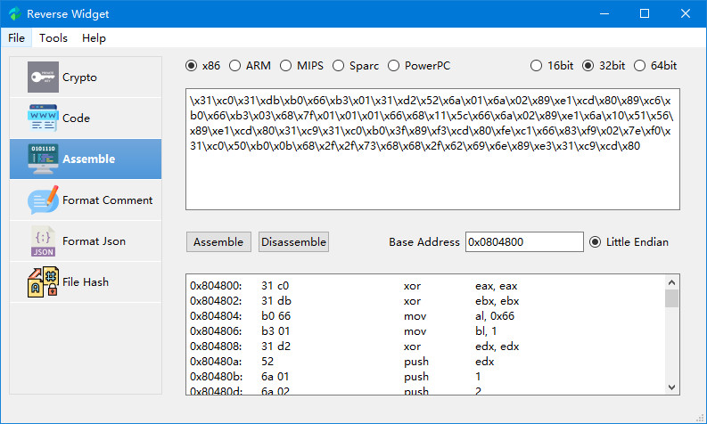Viewport: 707px width, 424px height.
Task: Click the Disassemble button
Action: click(x=293, y=242)
